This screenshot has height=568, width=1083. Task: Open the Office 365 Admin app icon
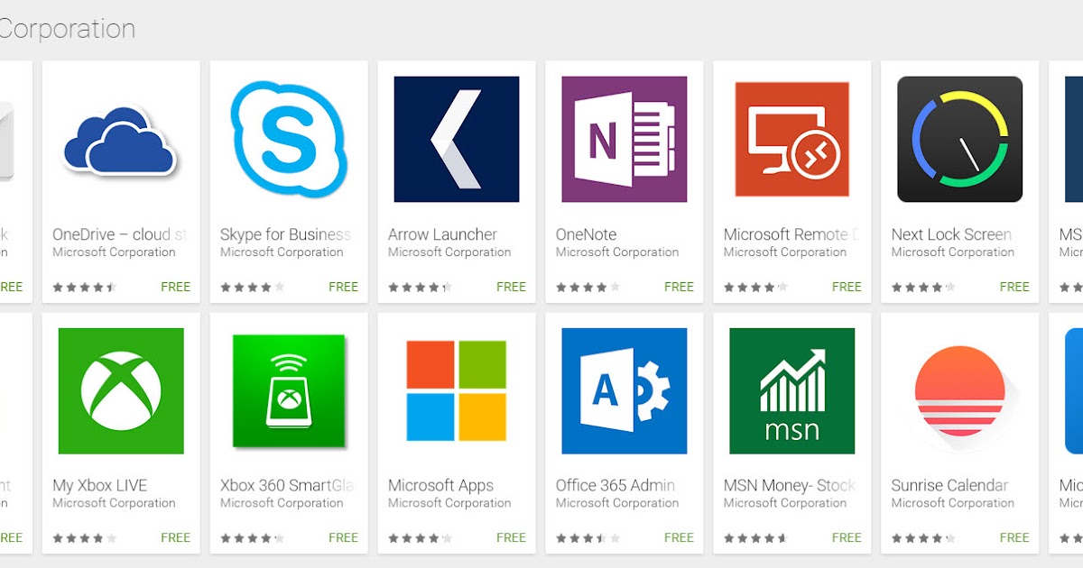pyautogui.click(x=623, y=388)
